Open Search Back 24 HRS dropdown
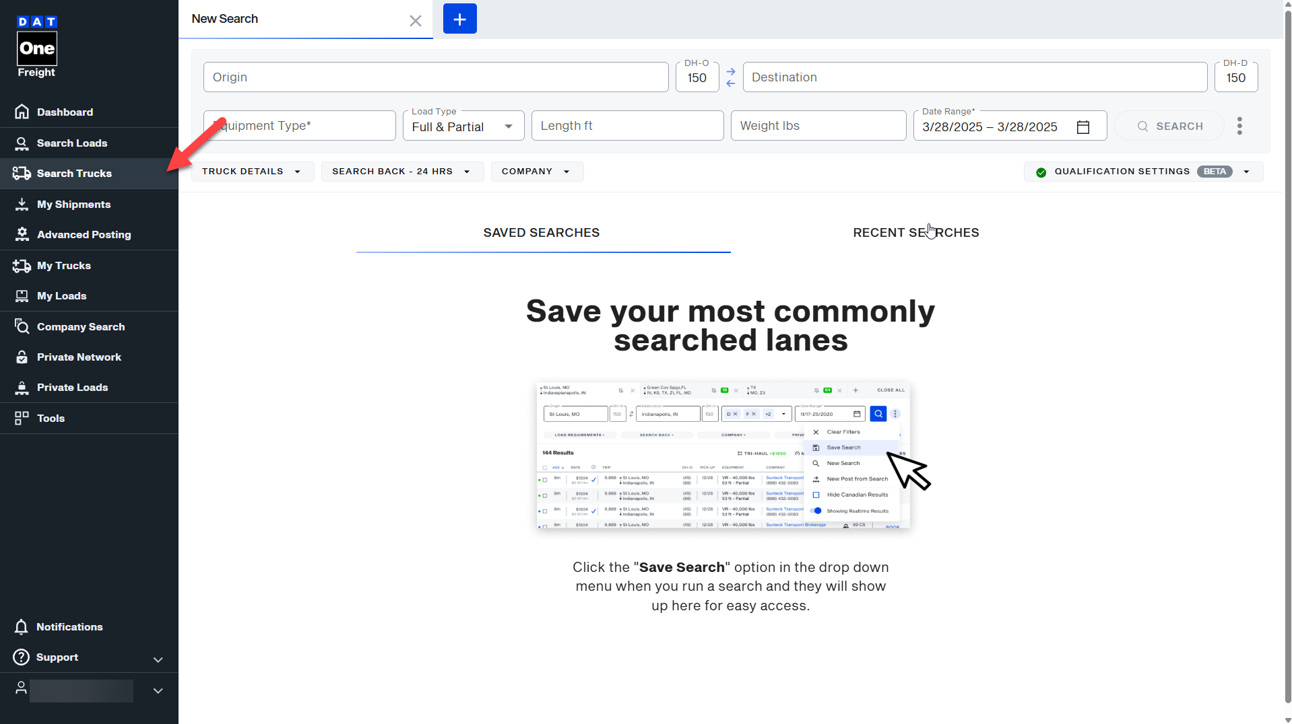 [x=402, y=172]
